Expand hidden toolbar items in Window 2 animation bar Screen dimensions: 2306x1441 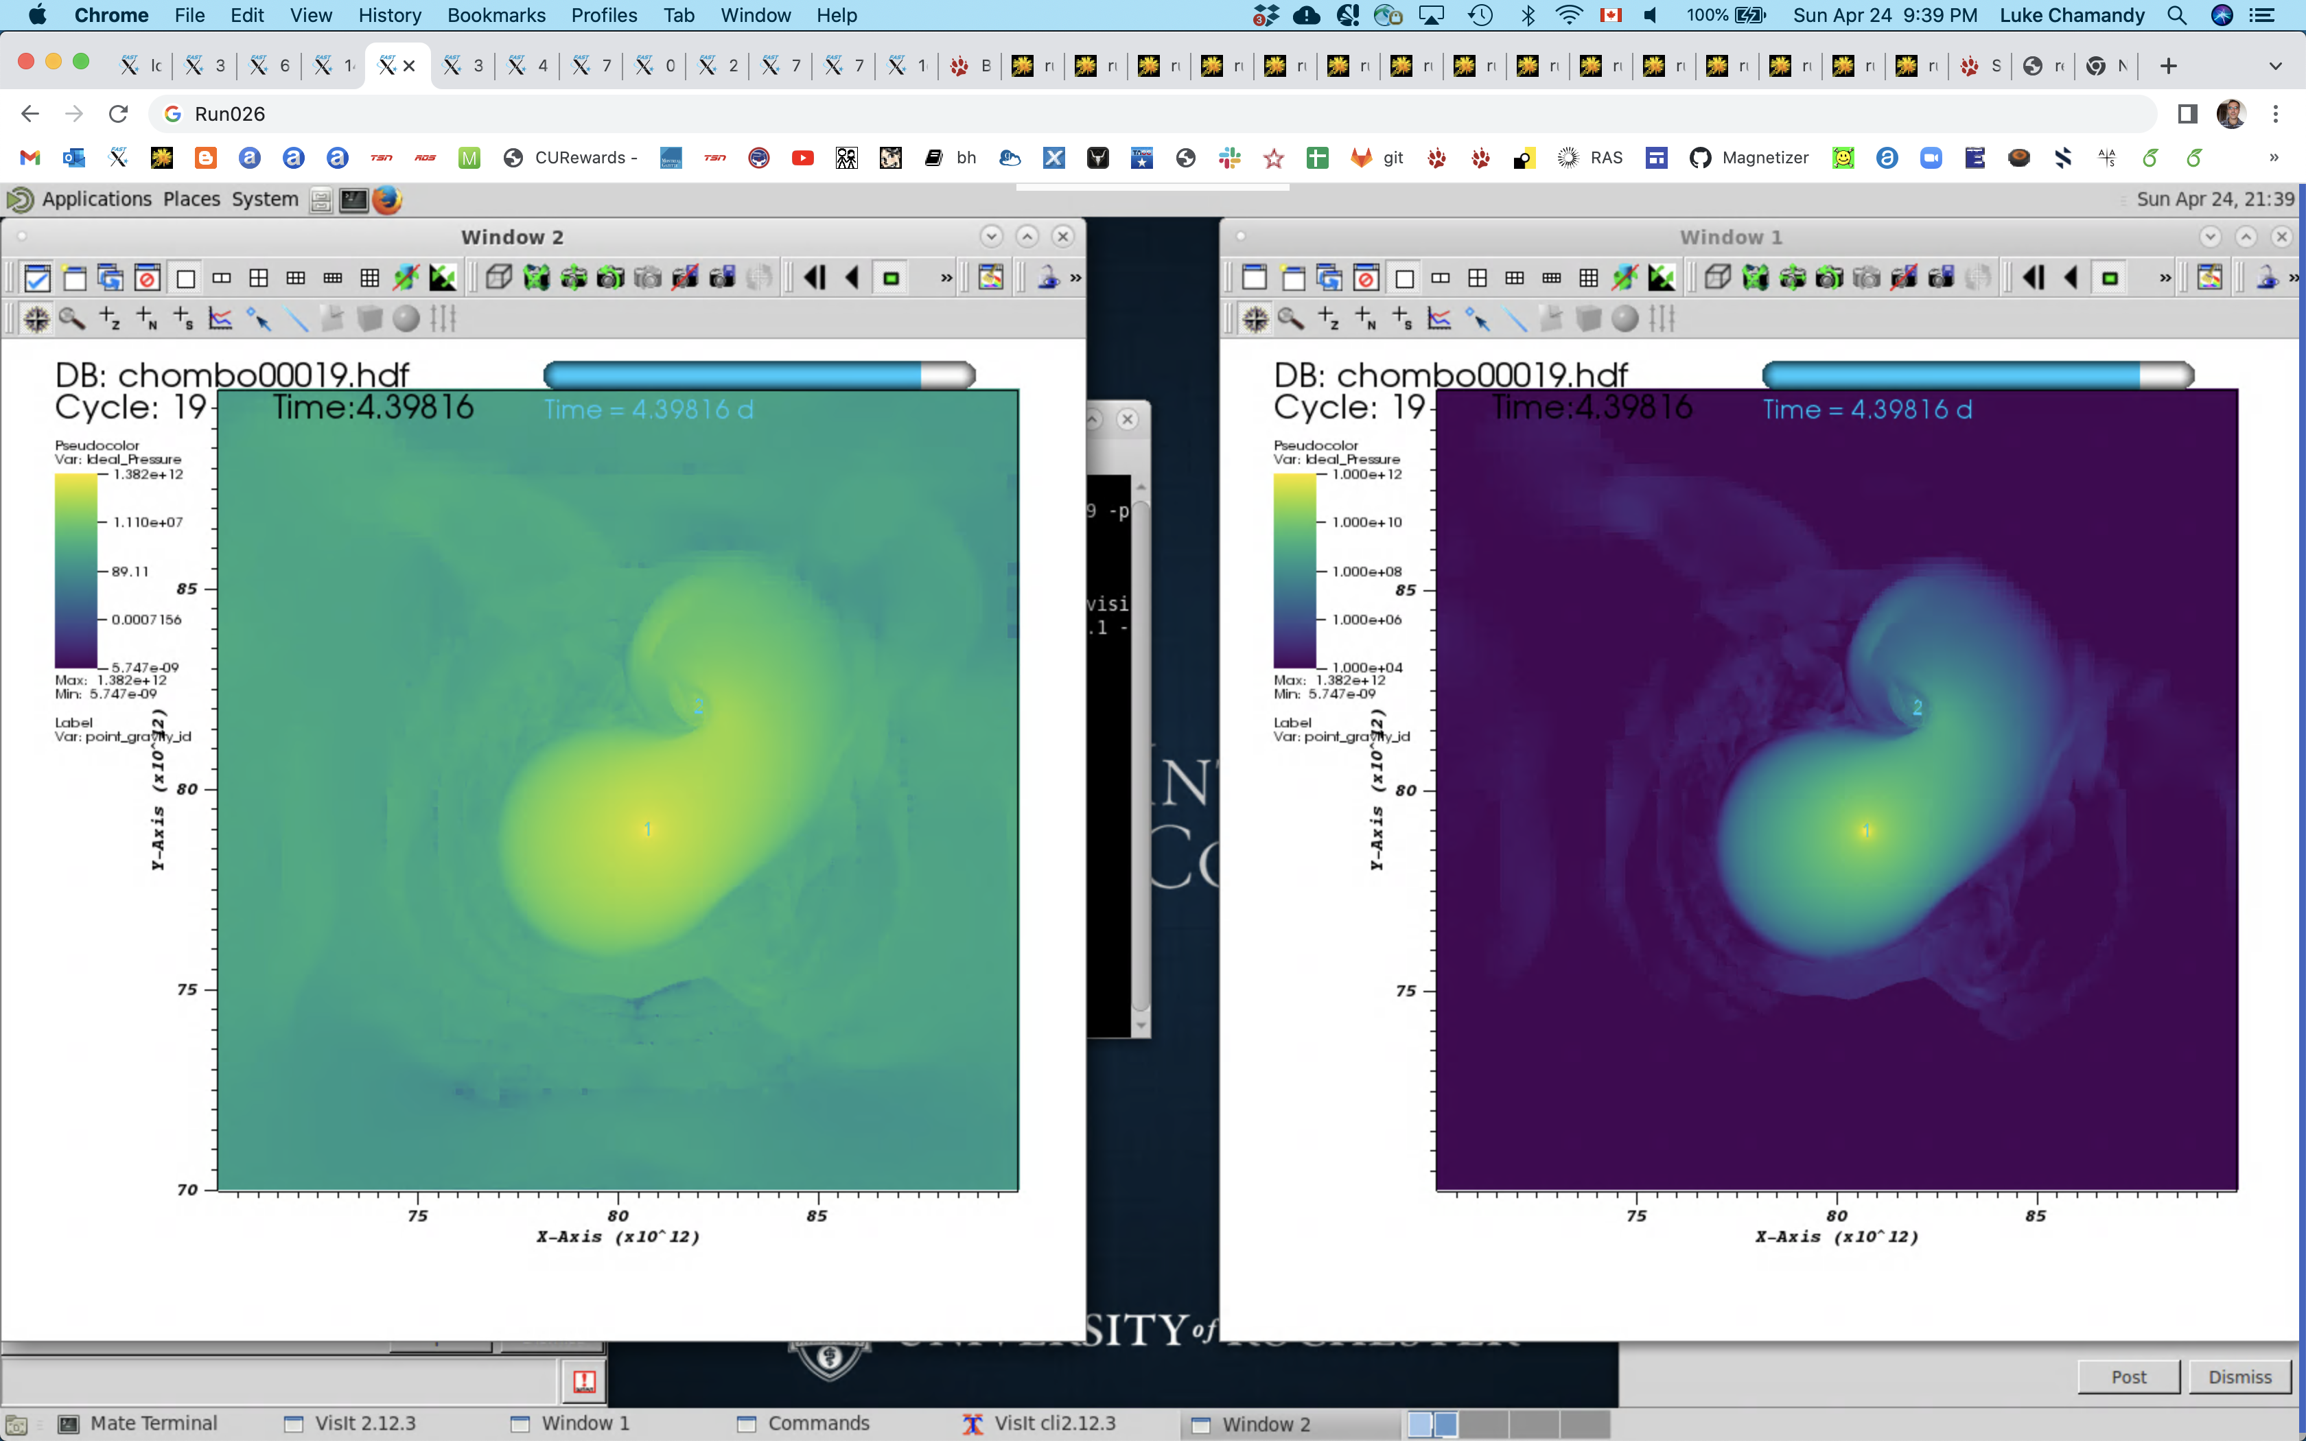[946, 279]
